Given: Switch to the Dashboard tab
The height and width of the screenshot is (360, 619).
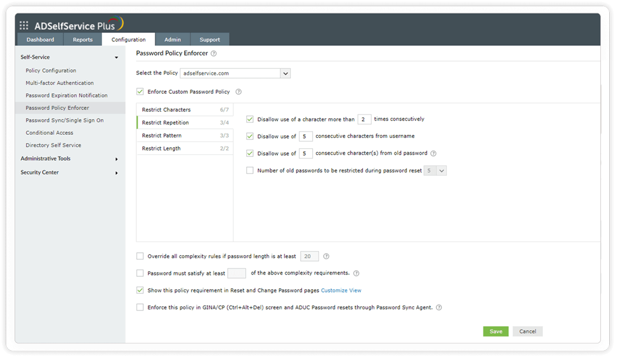Looking at the screenshot, I should point(40,40).
